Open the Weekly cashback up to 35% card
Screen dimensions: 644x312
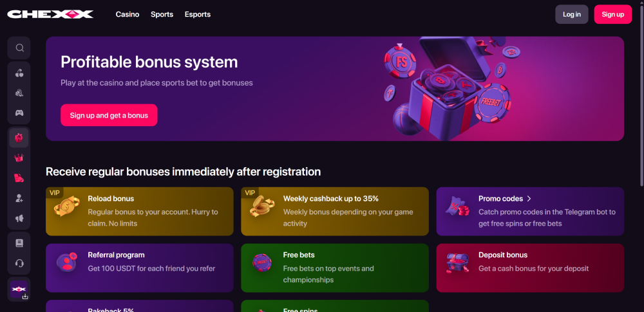click(335, 212)
